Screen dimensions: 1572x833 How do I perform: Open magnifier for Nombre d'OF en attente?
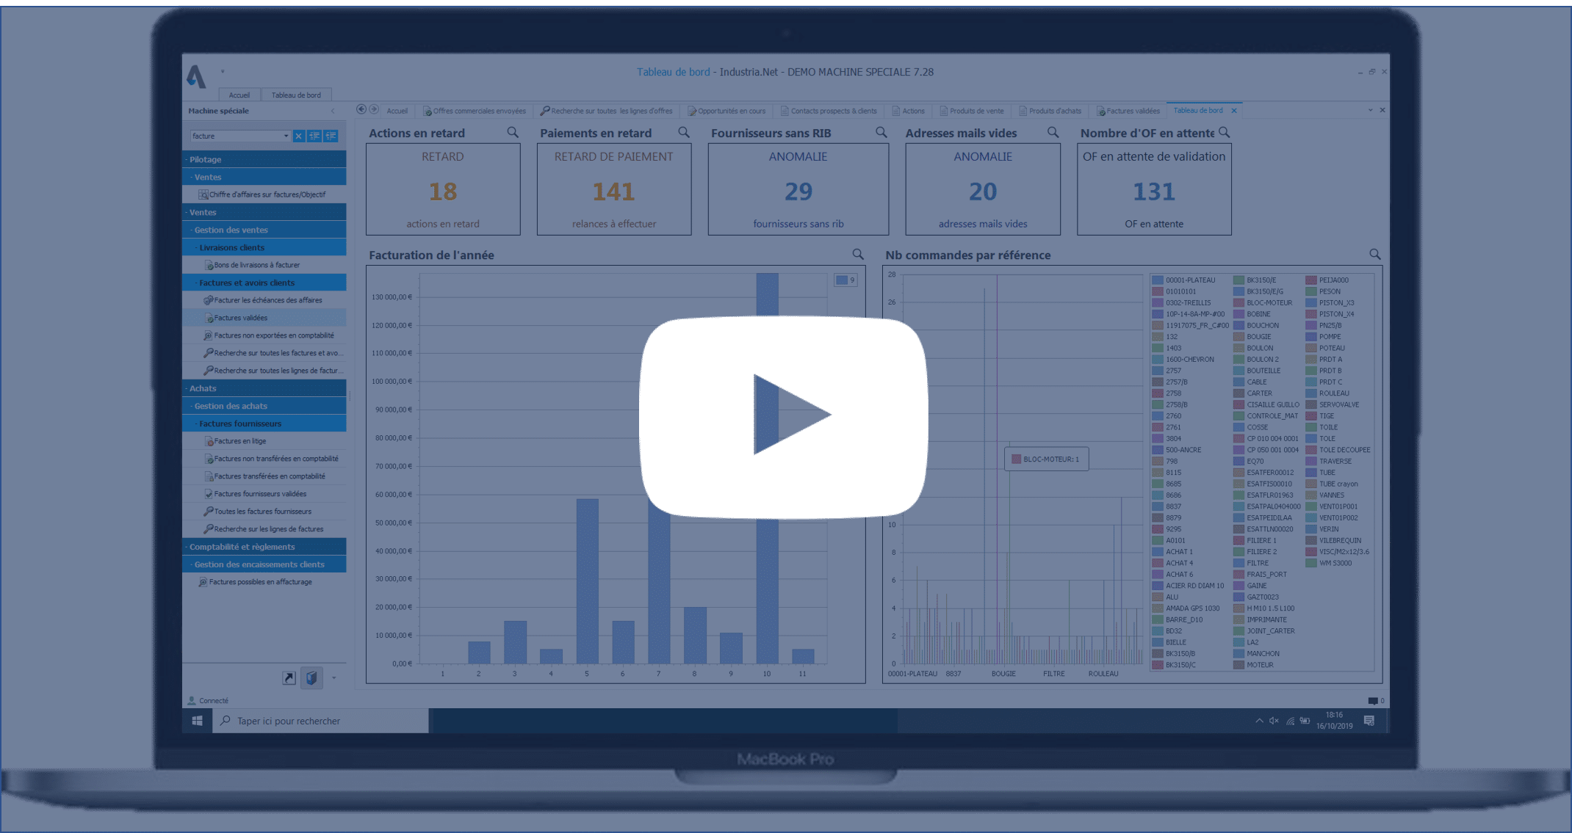point(1225,132)
